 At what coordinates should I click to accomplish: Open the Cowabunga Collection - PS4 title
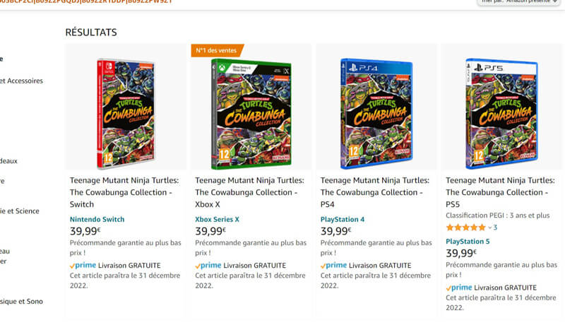374,192
